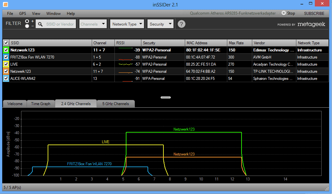Select the FRITZ!Box Fon WLAN 7270 row
The width and height of the screenshot is (332, 194).
pos(166,57)
